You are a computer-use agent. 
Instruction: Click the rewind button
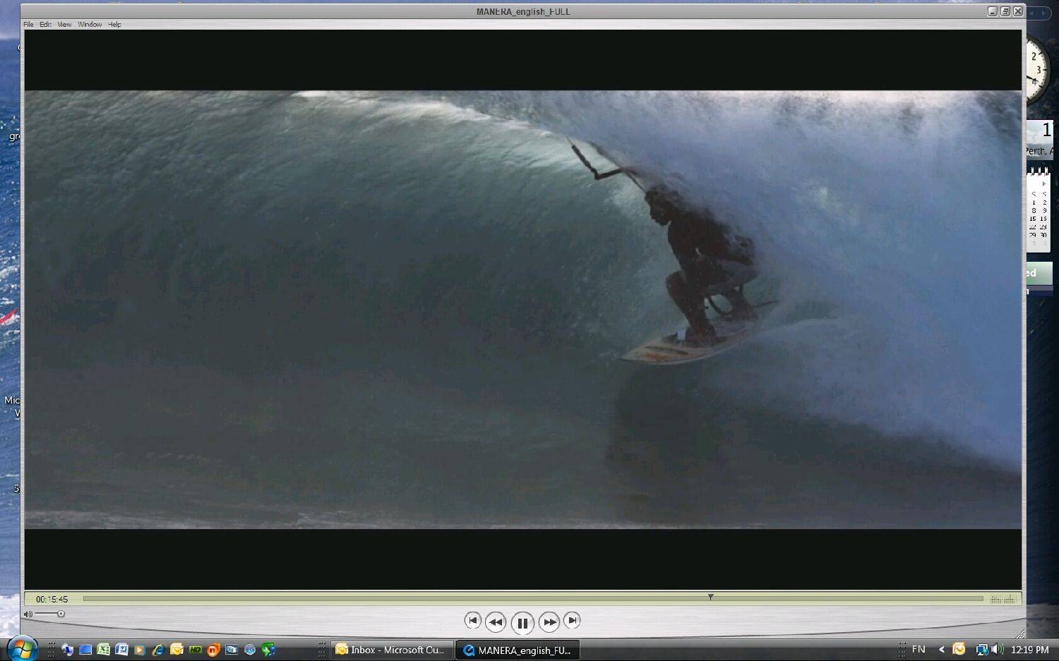pos(496,621)
